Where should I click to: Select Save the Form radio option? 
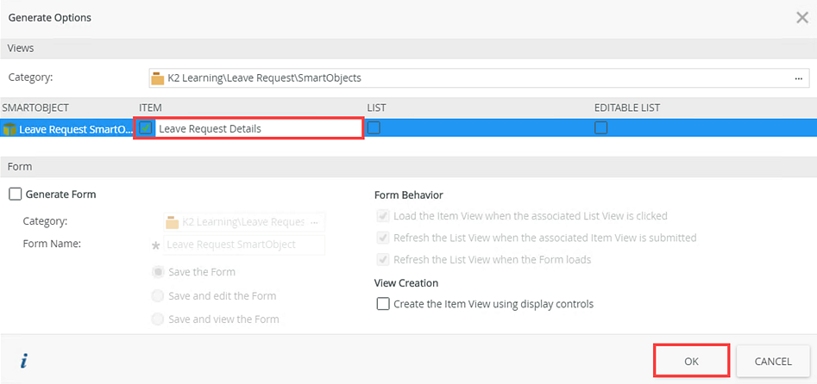[x=157, y=272]
